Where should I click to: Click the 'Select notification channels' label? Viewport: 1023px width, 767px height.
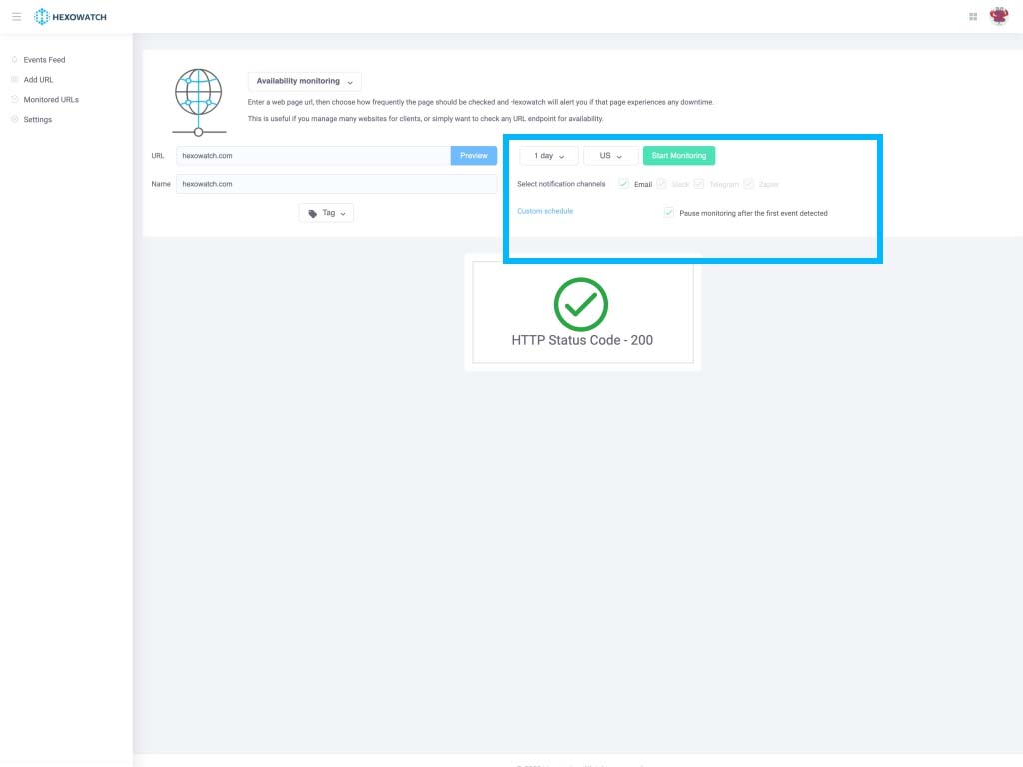click(x=561, y=184)
